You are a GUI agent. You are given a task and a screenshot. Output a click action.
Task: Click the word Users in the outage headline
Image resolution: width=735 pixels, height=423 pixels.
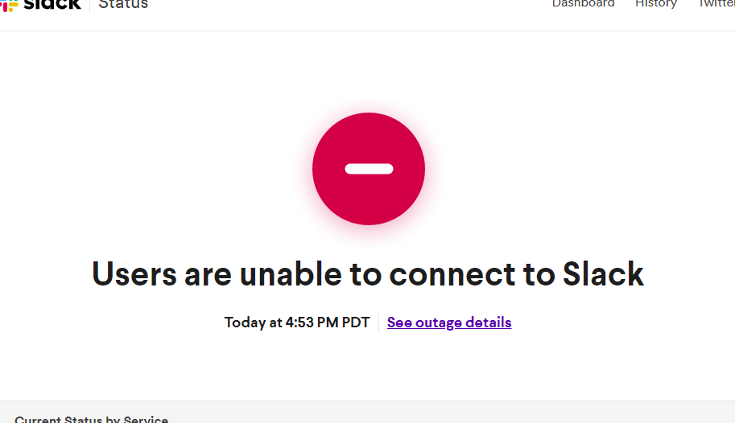tap(134, 274)
